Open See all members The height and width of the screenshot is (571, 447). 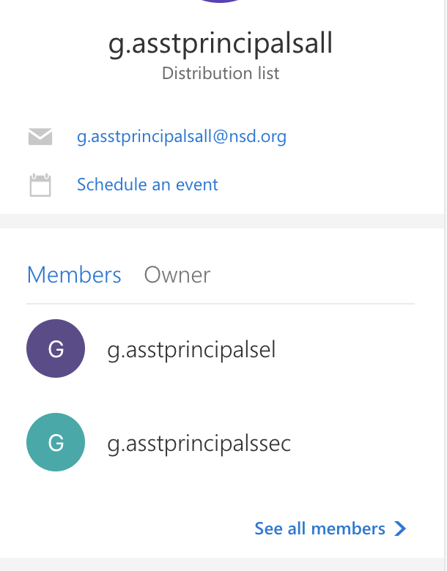point(319,529)
